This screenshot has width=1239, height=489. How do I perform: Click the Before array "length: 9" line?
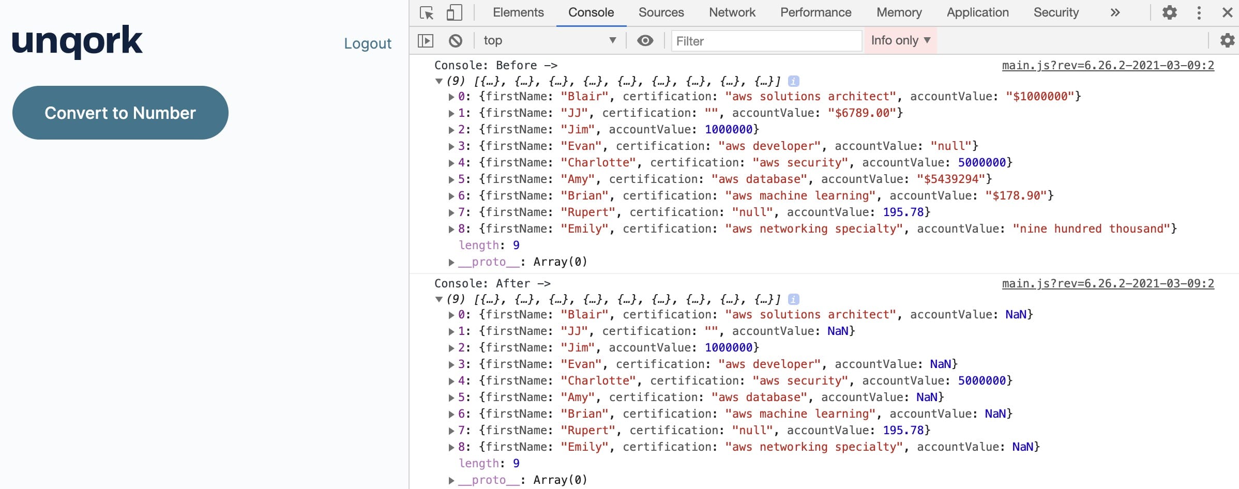489,245
